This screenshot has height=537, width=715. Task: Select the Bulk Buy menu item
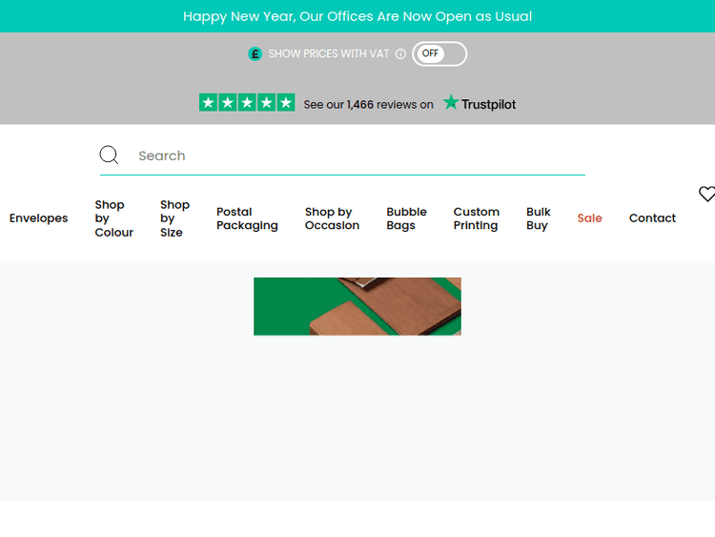pyautogui.click(x=538, y=218)
